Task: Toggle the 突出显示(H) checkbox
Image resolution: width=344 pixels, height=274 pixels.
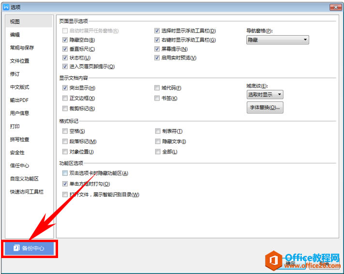Action: 65,88
